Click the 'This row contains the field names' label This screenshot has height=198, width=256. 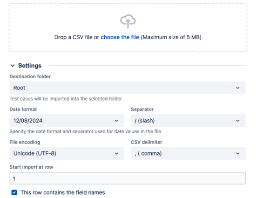tap(63, 192)
